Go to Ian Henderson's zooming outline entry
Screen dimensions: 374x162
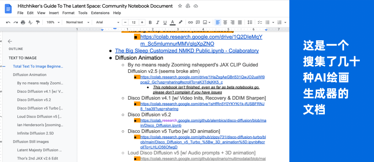click(40, 125)
